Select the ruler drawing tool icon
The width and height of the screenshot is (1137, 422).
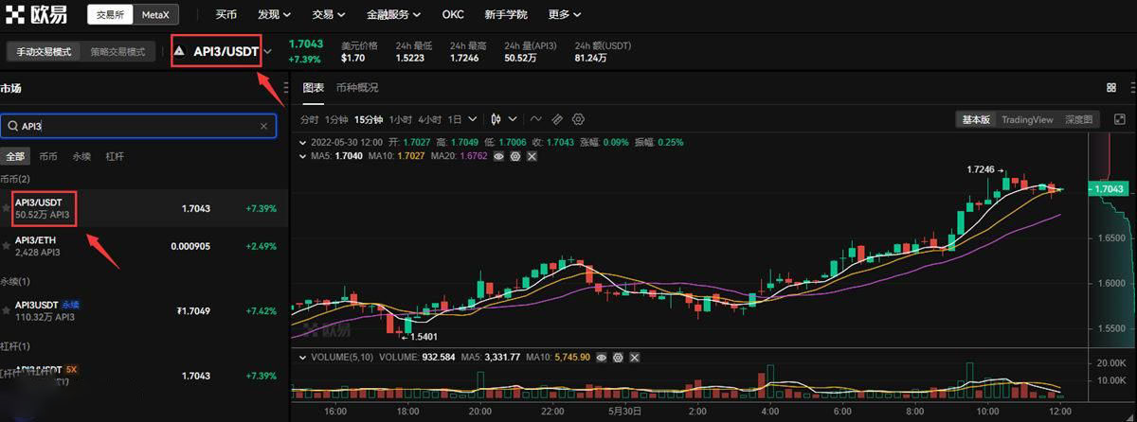point(557,119)
